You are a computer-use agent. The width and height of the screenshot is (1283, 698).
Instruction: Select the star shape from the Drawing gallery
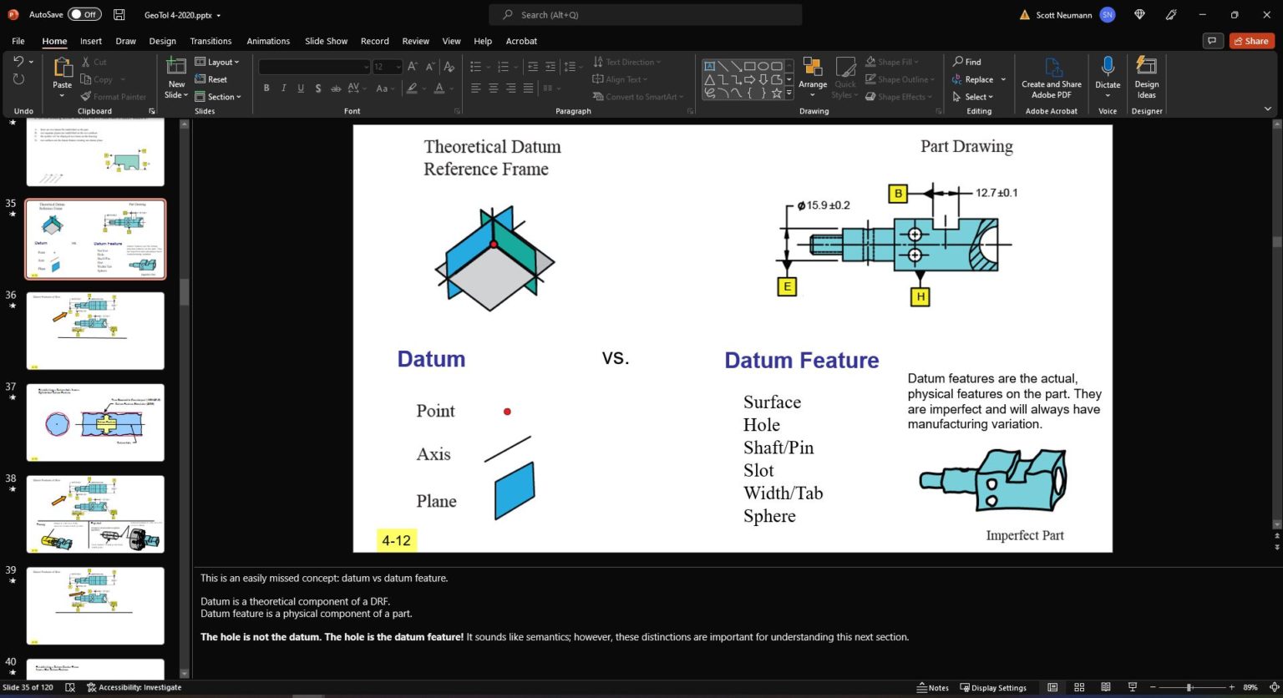775,93
